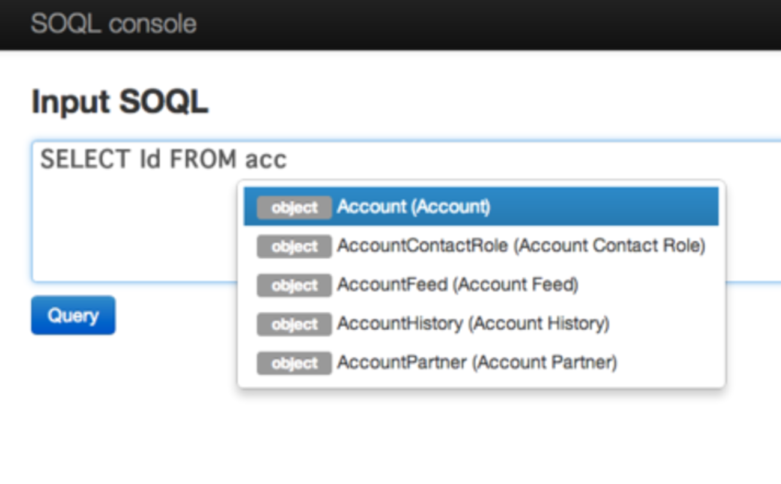
Task: Click the object badge beside AccountHistory
Action: tap(294, 324)
